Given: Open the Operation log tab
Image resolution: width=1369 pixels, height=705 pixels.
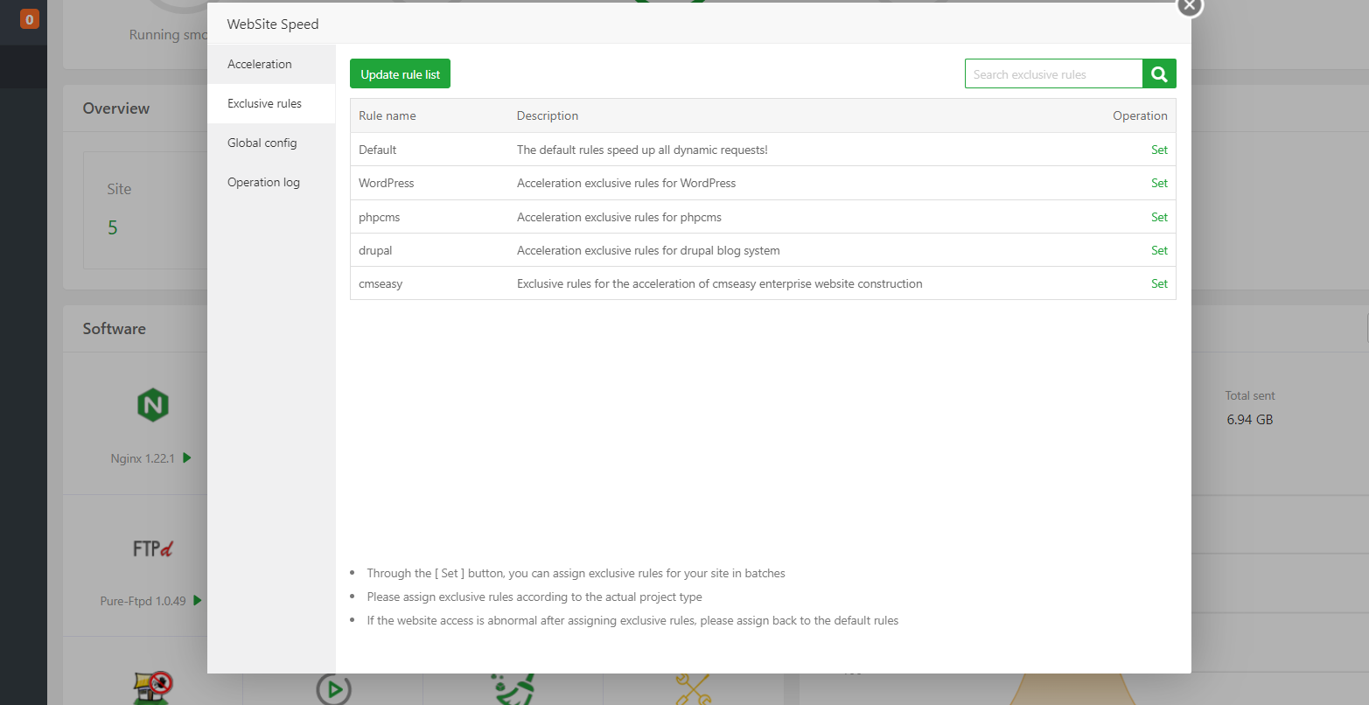Looking at the screenshot, I should point(263,182).
